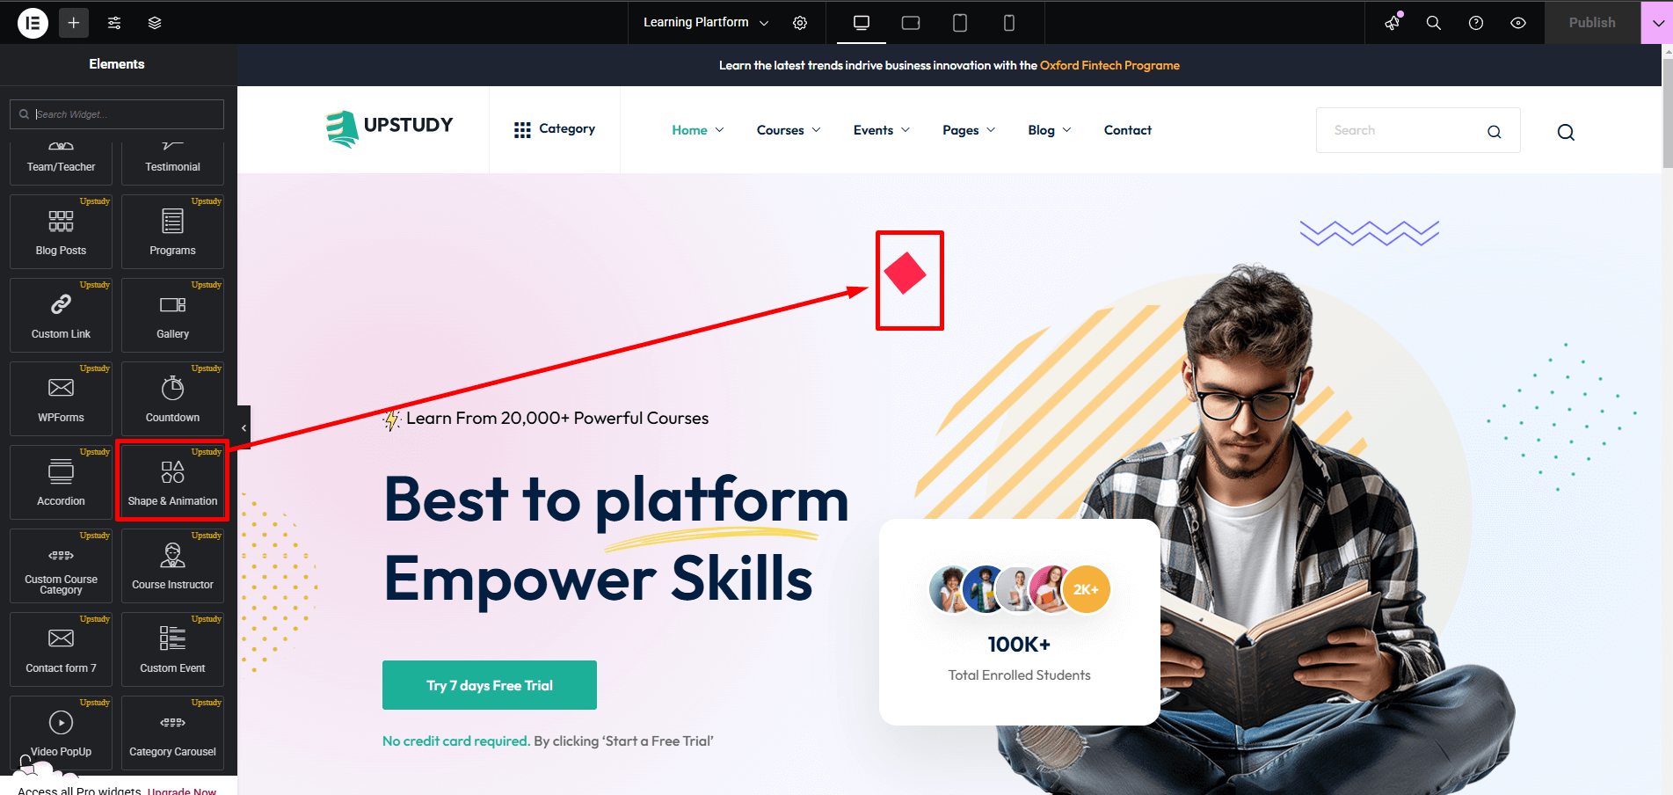Click the Oxford Fintech Programe link

[1109, 65]
